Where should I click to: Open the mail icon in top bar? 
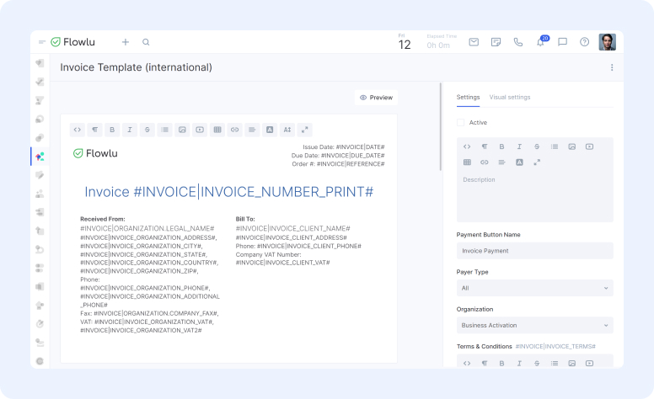474,42
